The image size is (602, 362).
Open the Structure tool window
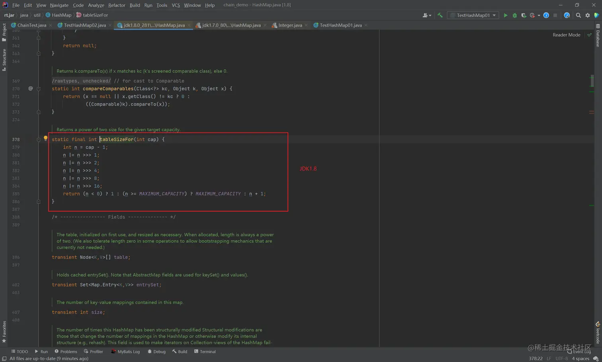point(4,60)
